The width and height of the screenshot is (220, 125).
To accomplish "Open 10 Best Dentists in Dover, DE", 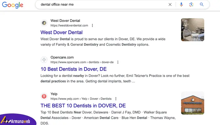I will 74,69.
